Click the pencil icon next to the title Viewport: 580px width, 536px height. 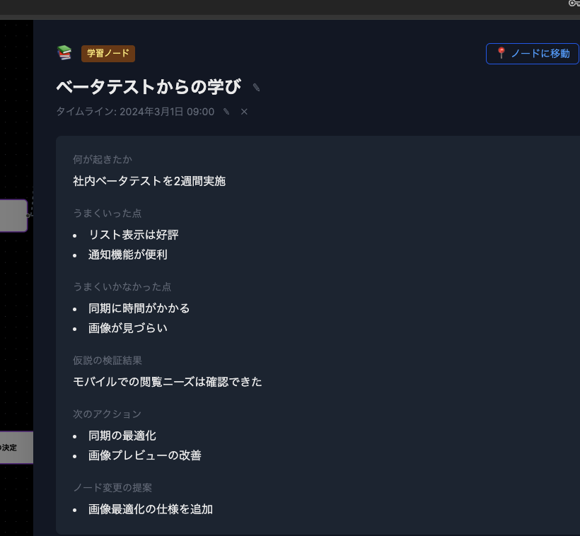(255, 88)
